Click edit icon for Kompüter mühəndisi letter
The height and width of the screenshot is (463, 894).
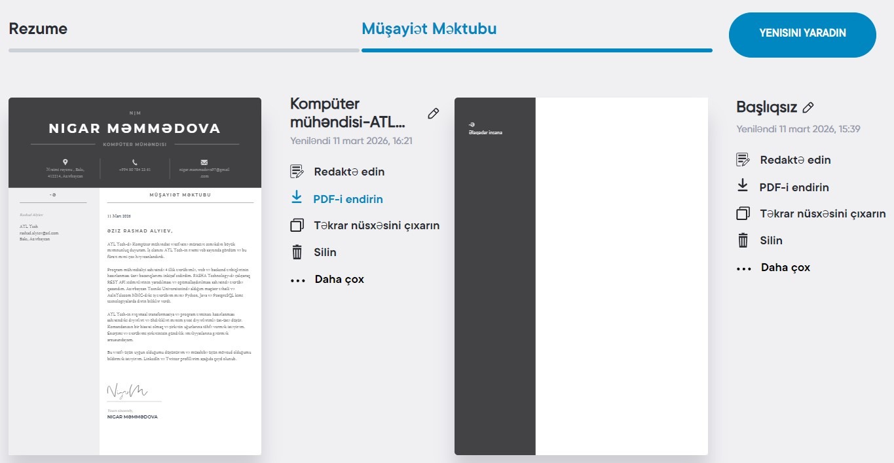point(297,172)
